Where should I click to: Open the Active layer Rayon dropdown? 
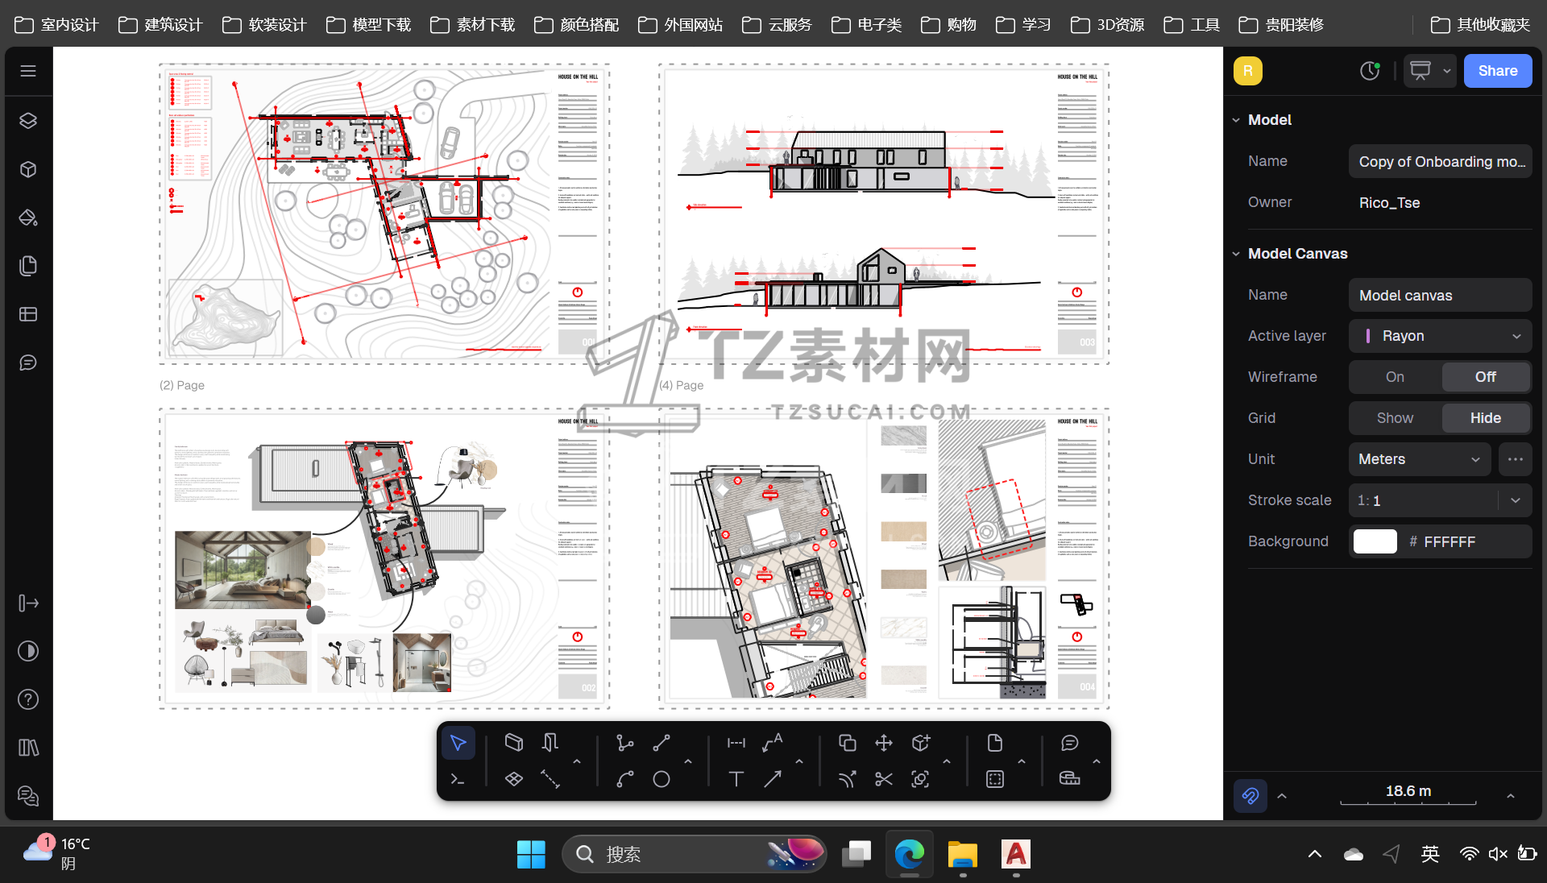tap(1440, 336)
